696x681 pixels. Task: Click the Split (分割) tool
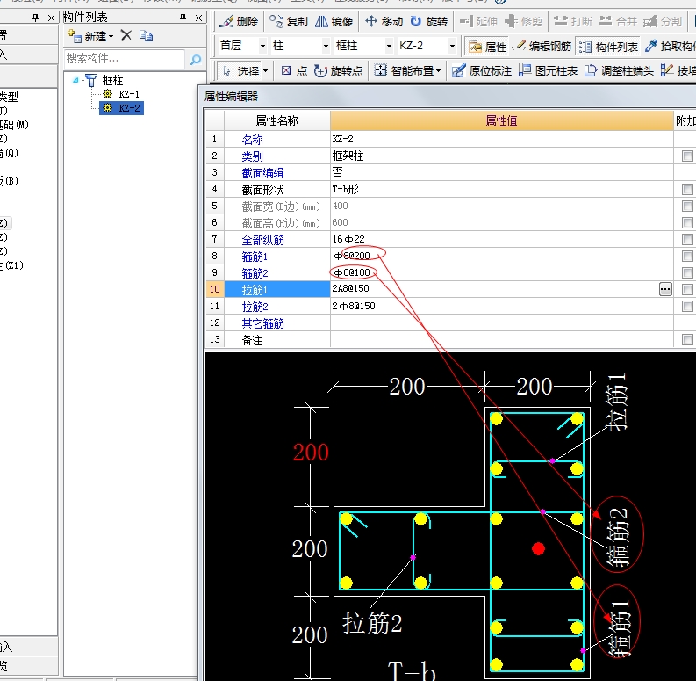(663, 21)
